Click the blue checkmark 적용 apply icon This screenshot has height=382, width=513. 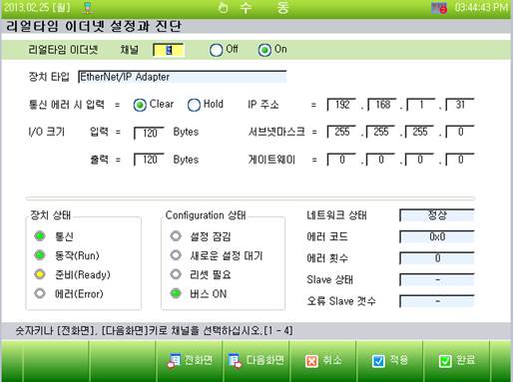378,361
